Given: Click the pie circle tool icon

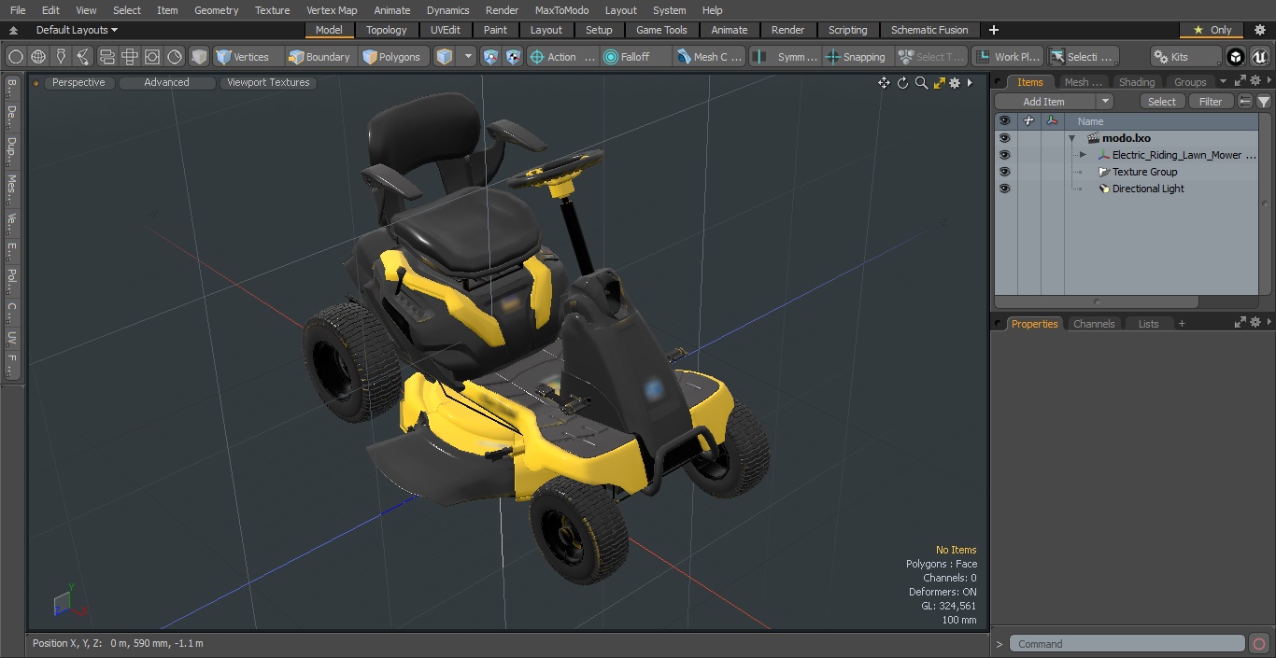Looking at the screenshot, I should coord(175,57).
